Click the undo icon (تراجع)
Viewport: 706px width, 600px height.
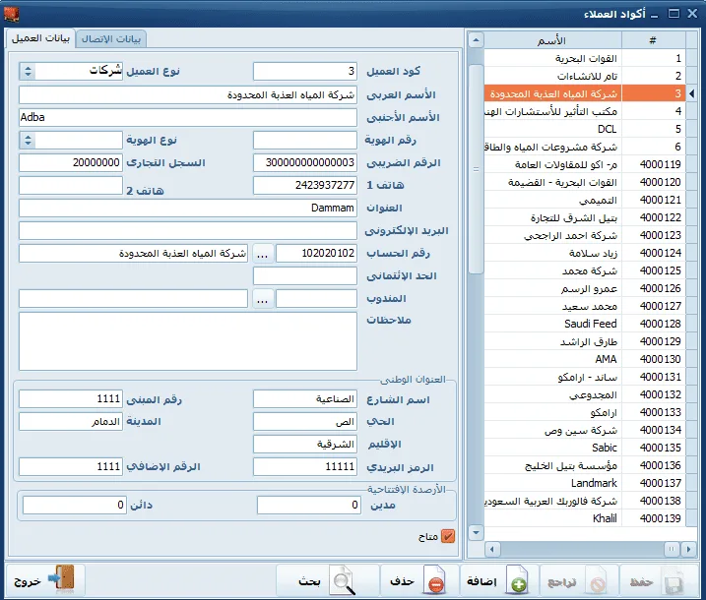coord(597,580)
